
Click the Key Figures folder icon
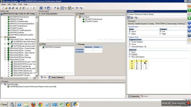[x=80, y=17]
